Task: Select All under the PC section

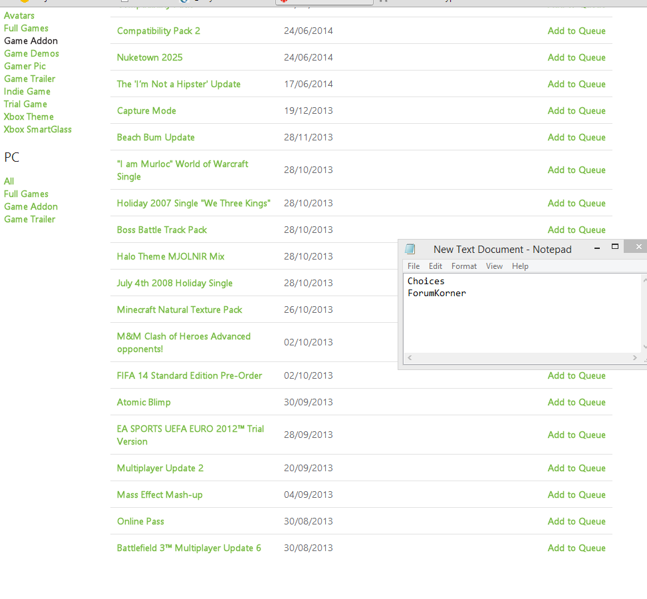Action: click(9, 181)
